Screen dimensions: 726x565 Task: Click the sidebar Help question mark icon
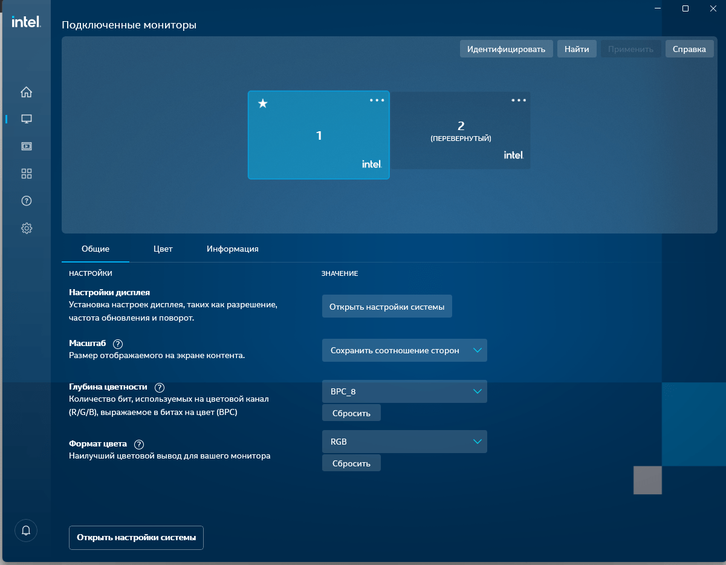[x=26, y=200]
